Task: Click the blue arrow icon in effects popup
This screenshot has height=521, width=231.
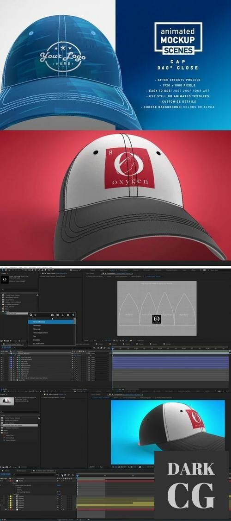Action: (x=73, y=315)
